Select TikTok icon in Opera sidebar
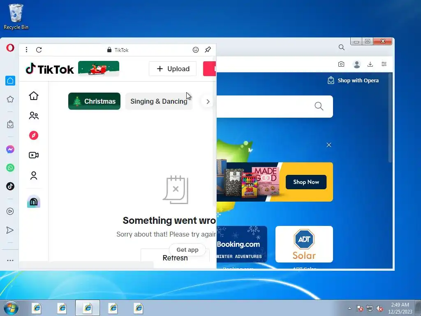This screenshot has height=316, width=421. [10, 186]
